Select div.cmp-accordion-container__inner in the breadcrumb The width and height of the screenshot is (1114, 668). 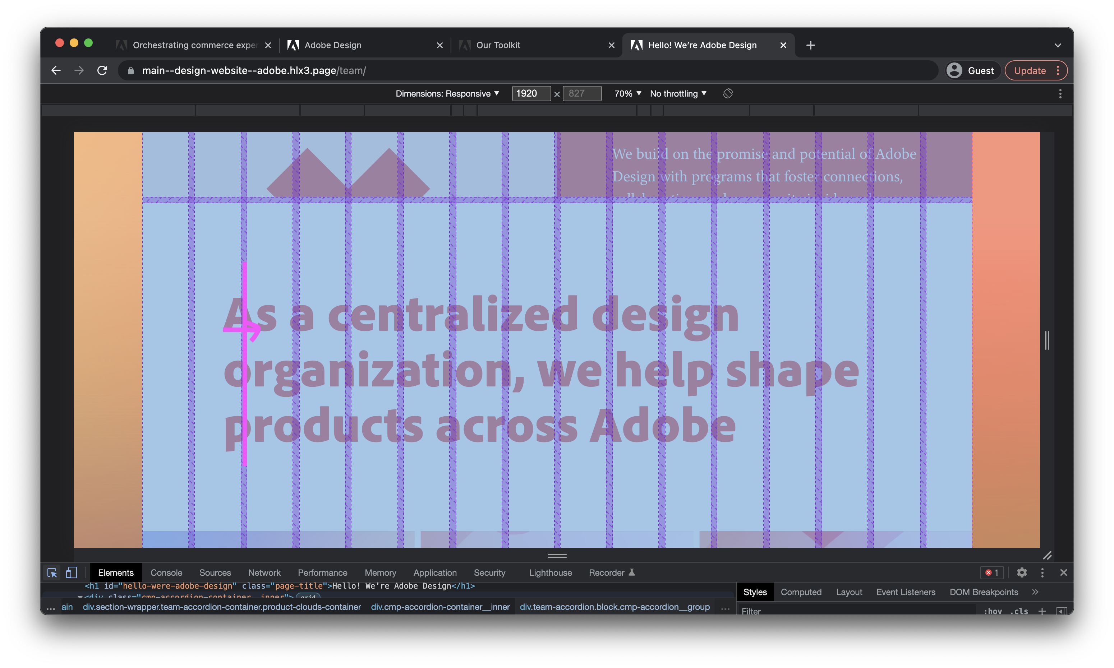point(440,607)
